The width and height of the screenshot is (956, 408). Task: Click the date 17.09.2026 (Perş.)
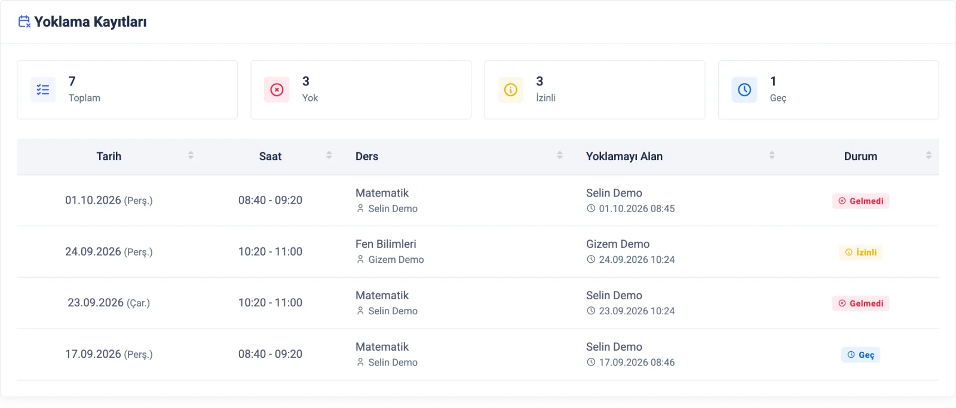(109, 354)
